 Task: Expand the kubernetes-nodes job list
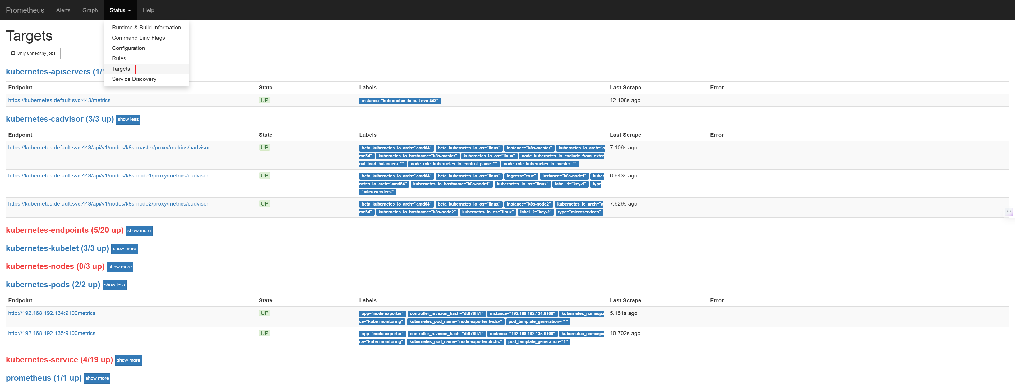click(x=120, y=267)
